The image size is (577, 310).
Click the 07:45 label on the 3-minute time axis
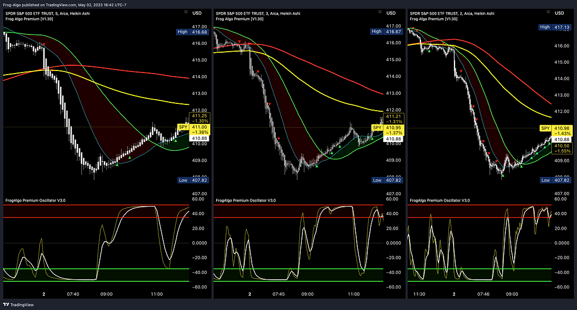pyautogui.click(x=279, y=294)
